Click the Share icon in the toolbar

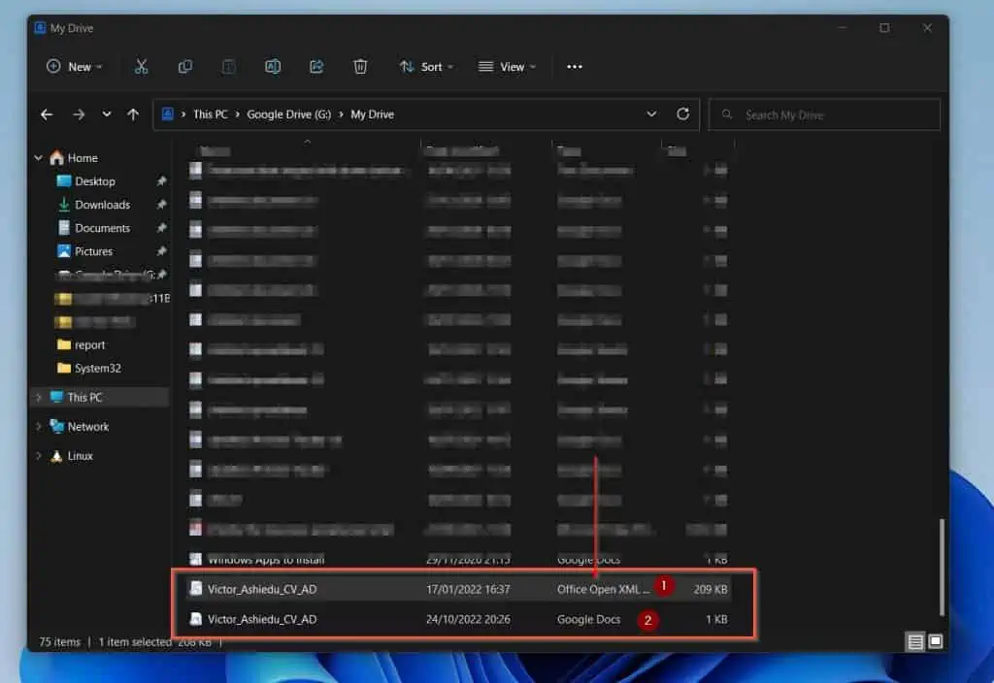[x=316, y=67]
